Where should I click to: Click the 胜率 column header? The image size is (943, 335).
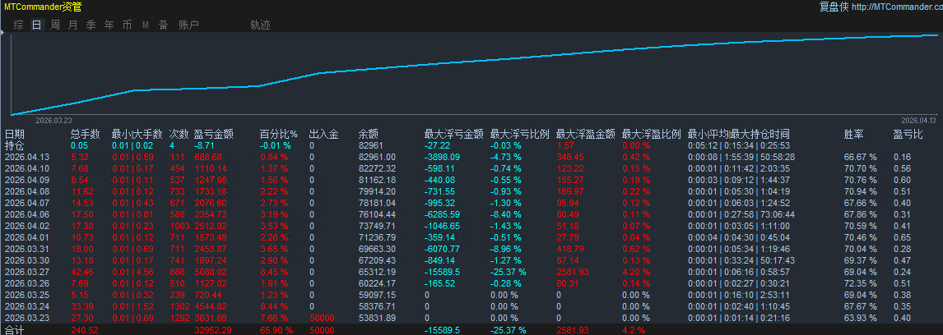[x=854, y=134]
